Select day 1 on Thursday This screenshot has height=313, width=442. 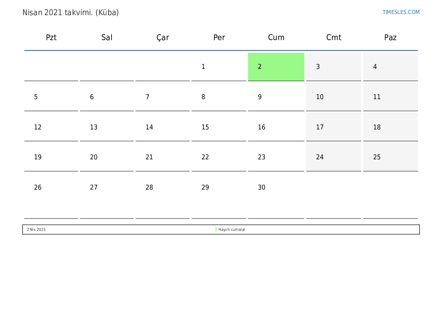219,67
